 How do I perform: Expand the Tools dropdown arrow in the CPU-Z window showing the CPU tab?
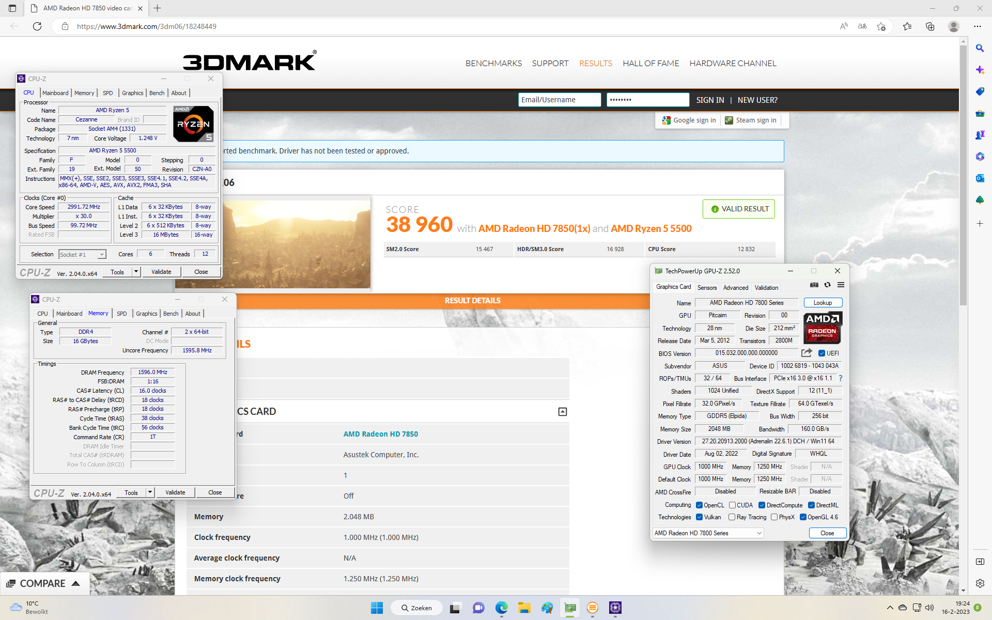(136, 272)
